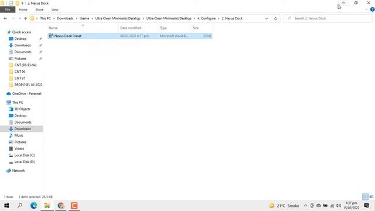Open Desktop under This PC
The image size is (375, 211).
click(21, 115)
